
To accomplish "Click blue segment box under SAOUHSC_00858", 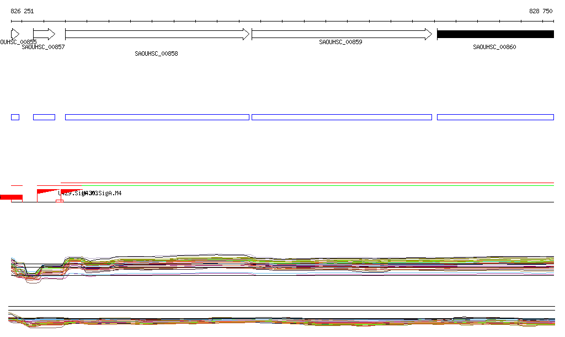I will pyautogui.click(x=157, y=117).
